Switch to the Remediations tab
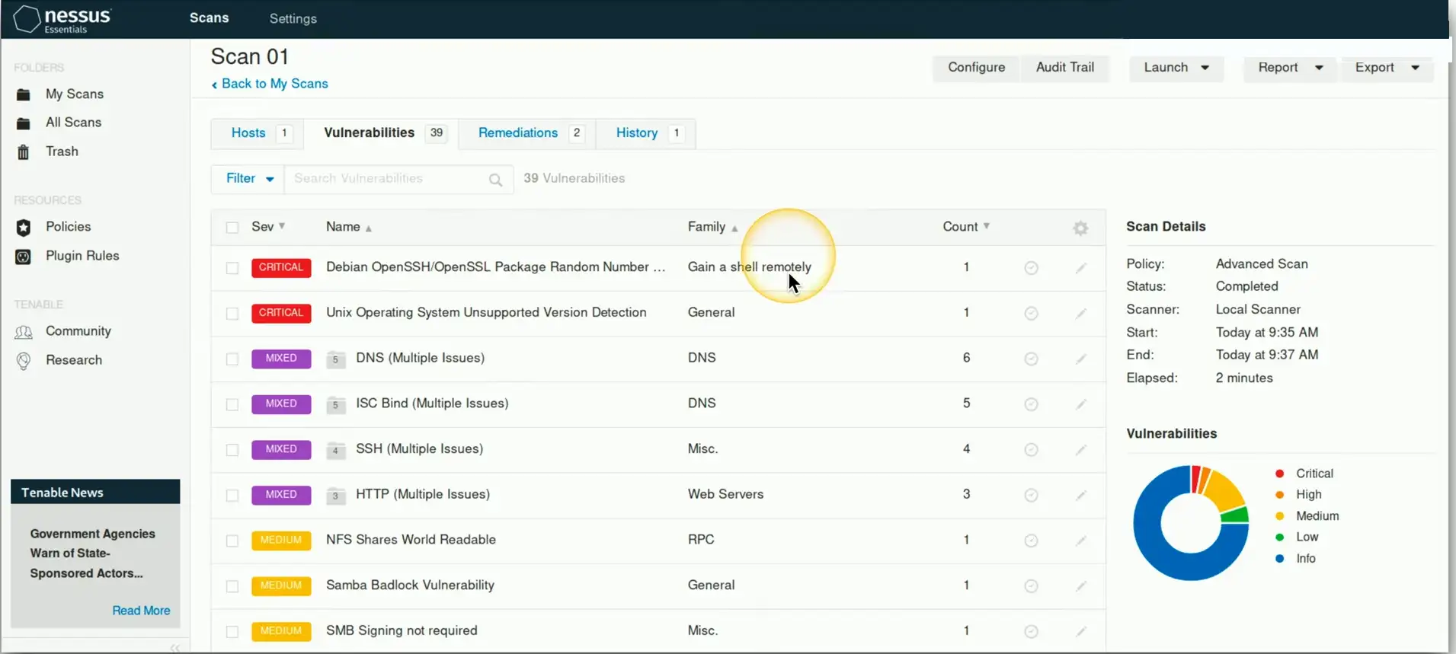This screenshot has width=1456, height=654. point(518,133)
